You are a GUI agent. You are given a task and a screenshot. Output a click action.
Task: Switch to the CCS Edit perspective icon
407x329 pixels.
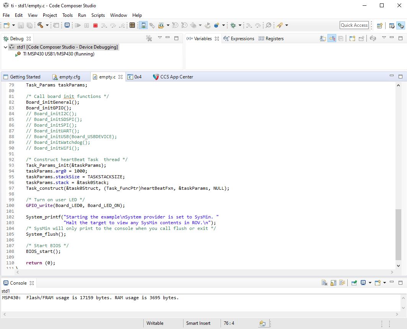tap(392, 26)
